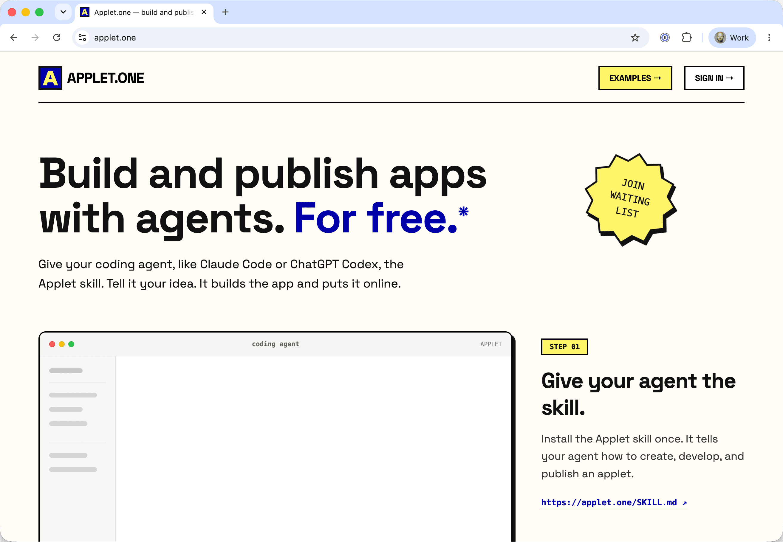Close the Applet.one tab
Image resolution: width=783 pixels, height=542 pixels.
pyautogui.click(x=204, y=12)
